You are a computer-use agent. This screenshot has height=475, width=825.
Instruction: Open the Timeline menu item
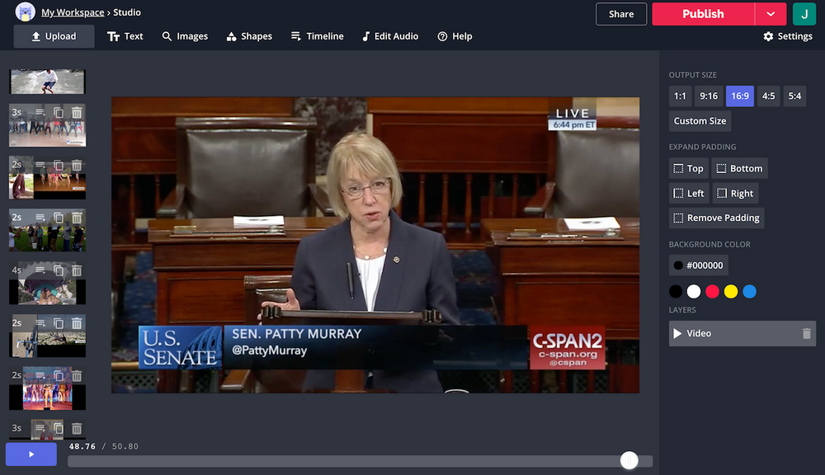click(317, 36)
